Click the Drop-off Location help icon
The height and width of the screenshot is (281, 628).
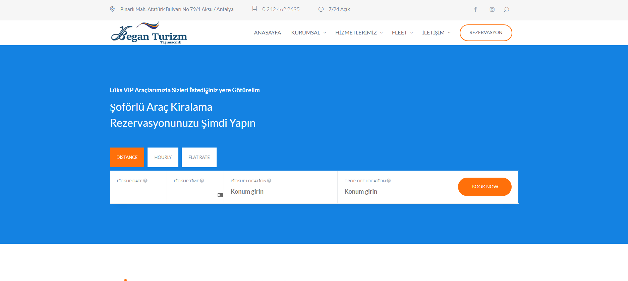[389, 181]
